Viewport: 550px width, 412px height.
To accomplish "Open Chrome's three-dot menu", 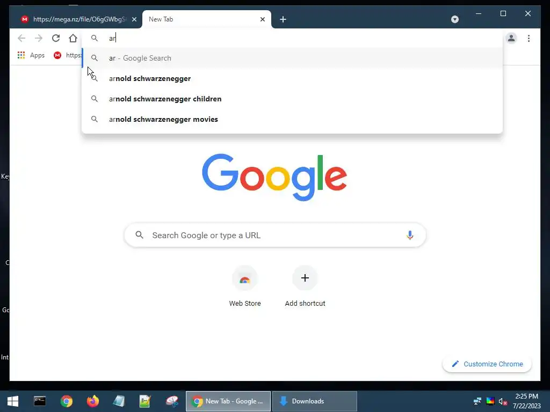I will (529, 38).
